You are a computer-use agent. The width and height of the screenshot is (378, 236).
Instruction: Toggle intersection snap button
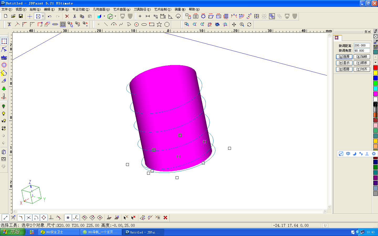pos(29,218)
